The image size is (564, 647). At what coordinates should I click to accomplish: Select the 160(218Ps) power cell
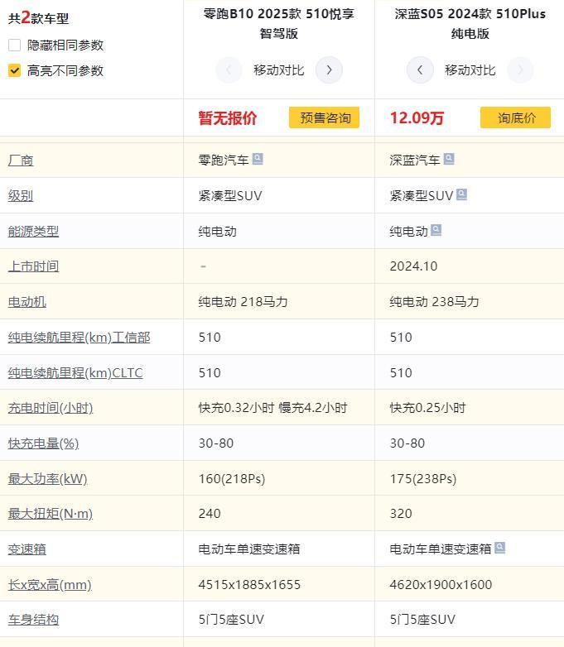pos(232,479)
